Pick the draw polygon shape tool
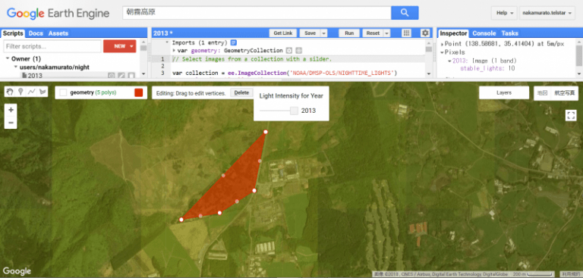Image resolution: width=583 pixels, height=278 pixels. tap(43, 92)
